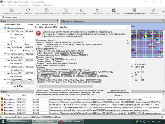
Task: Select log row about recovery.jsonlz4 failure
Action: (x=81, y=110)
